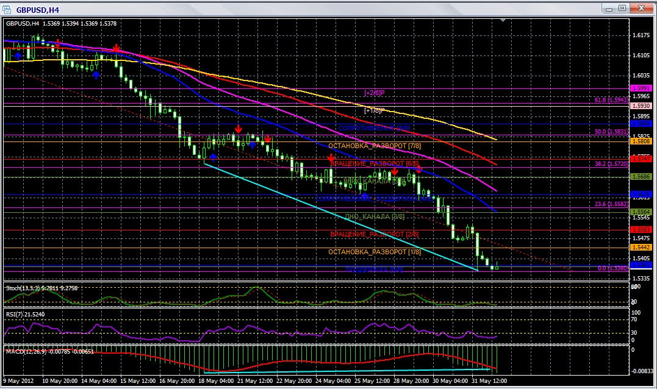Screen dimensions: 657x389
Task: Select the blue up arrow at 18 May low
Action: point(212,157)
